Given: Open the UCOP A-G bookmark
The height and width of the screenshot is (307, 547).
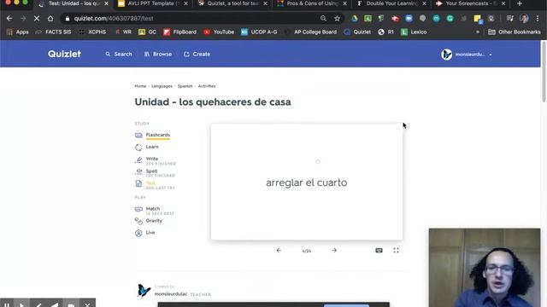Looking at the screenshot, I should click(x=259, y=32).
